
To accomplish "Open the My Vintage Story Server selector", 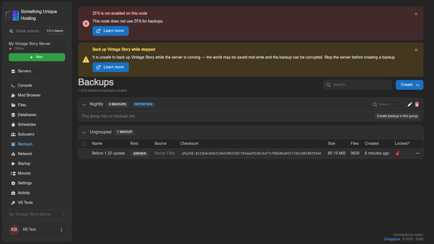I will click(37, 214).
